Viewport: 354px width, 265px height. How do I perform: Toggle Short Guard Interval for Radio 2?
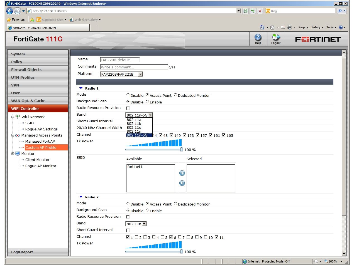pos(128,230)
